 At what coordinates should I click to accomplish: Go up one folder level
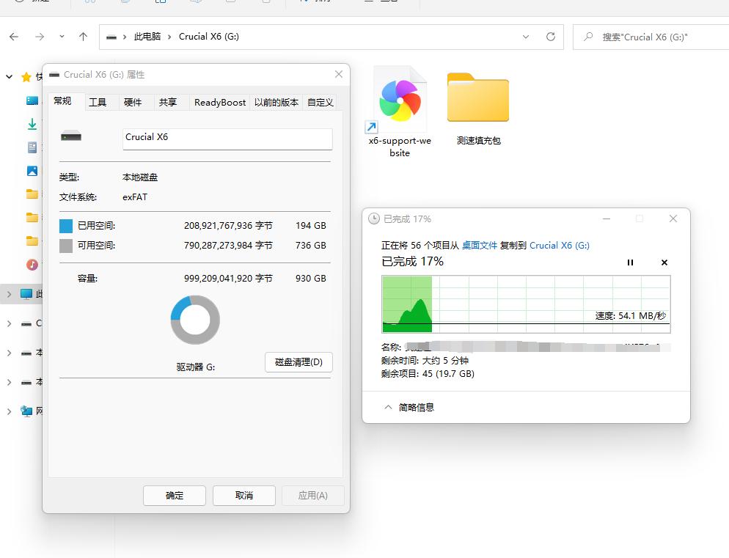tap(83, 37)
